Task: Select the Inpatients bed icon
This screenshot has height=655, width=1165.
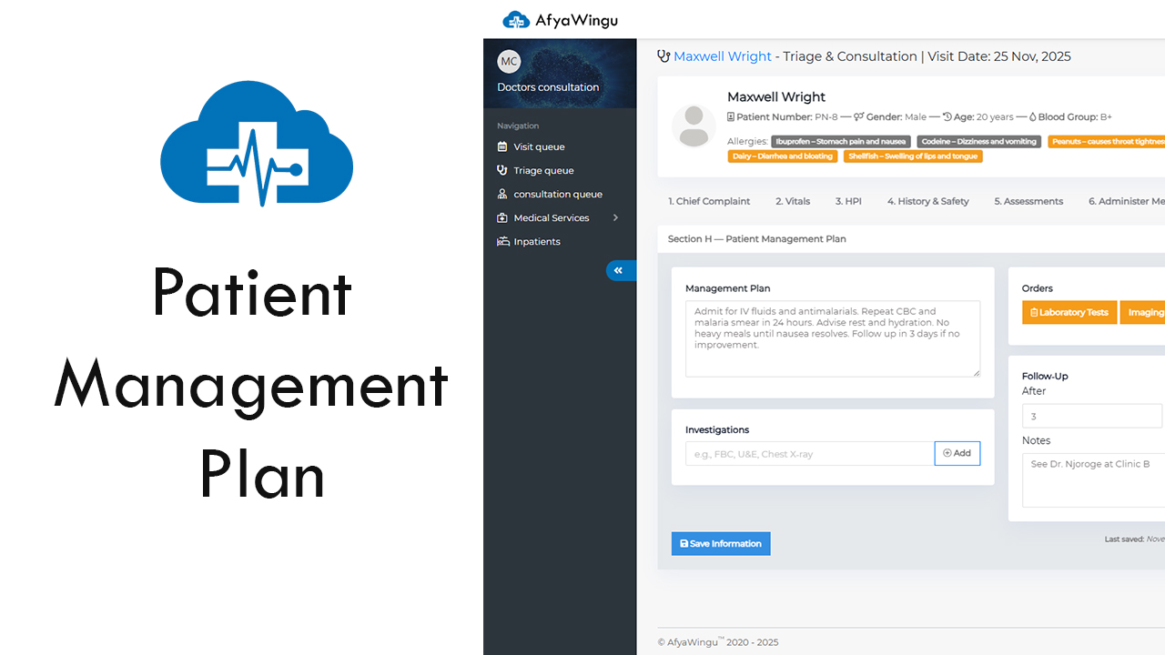Action: tap(502, 241)
